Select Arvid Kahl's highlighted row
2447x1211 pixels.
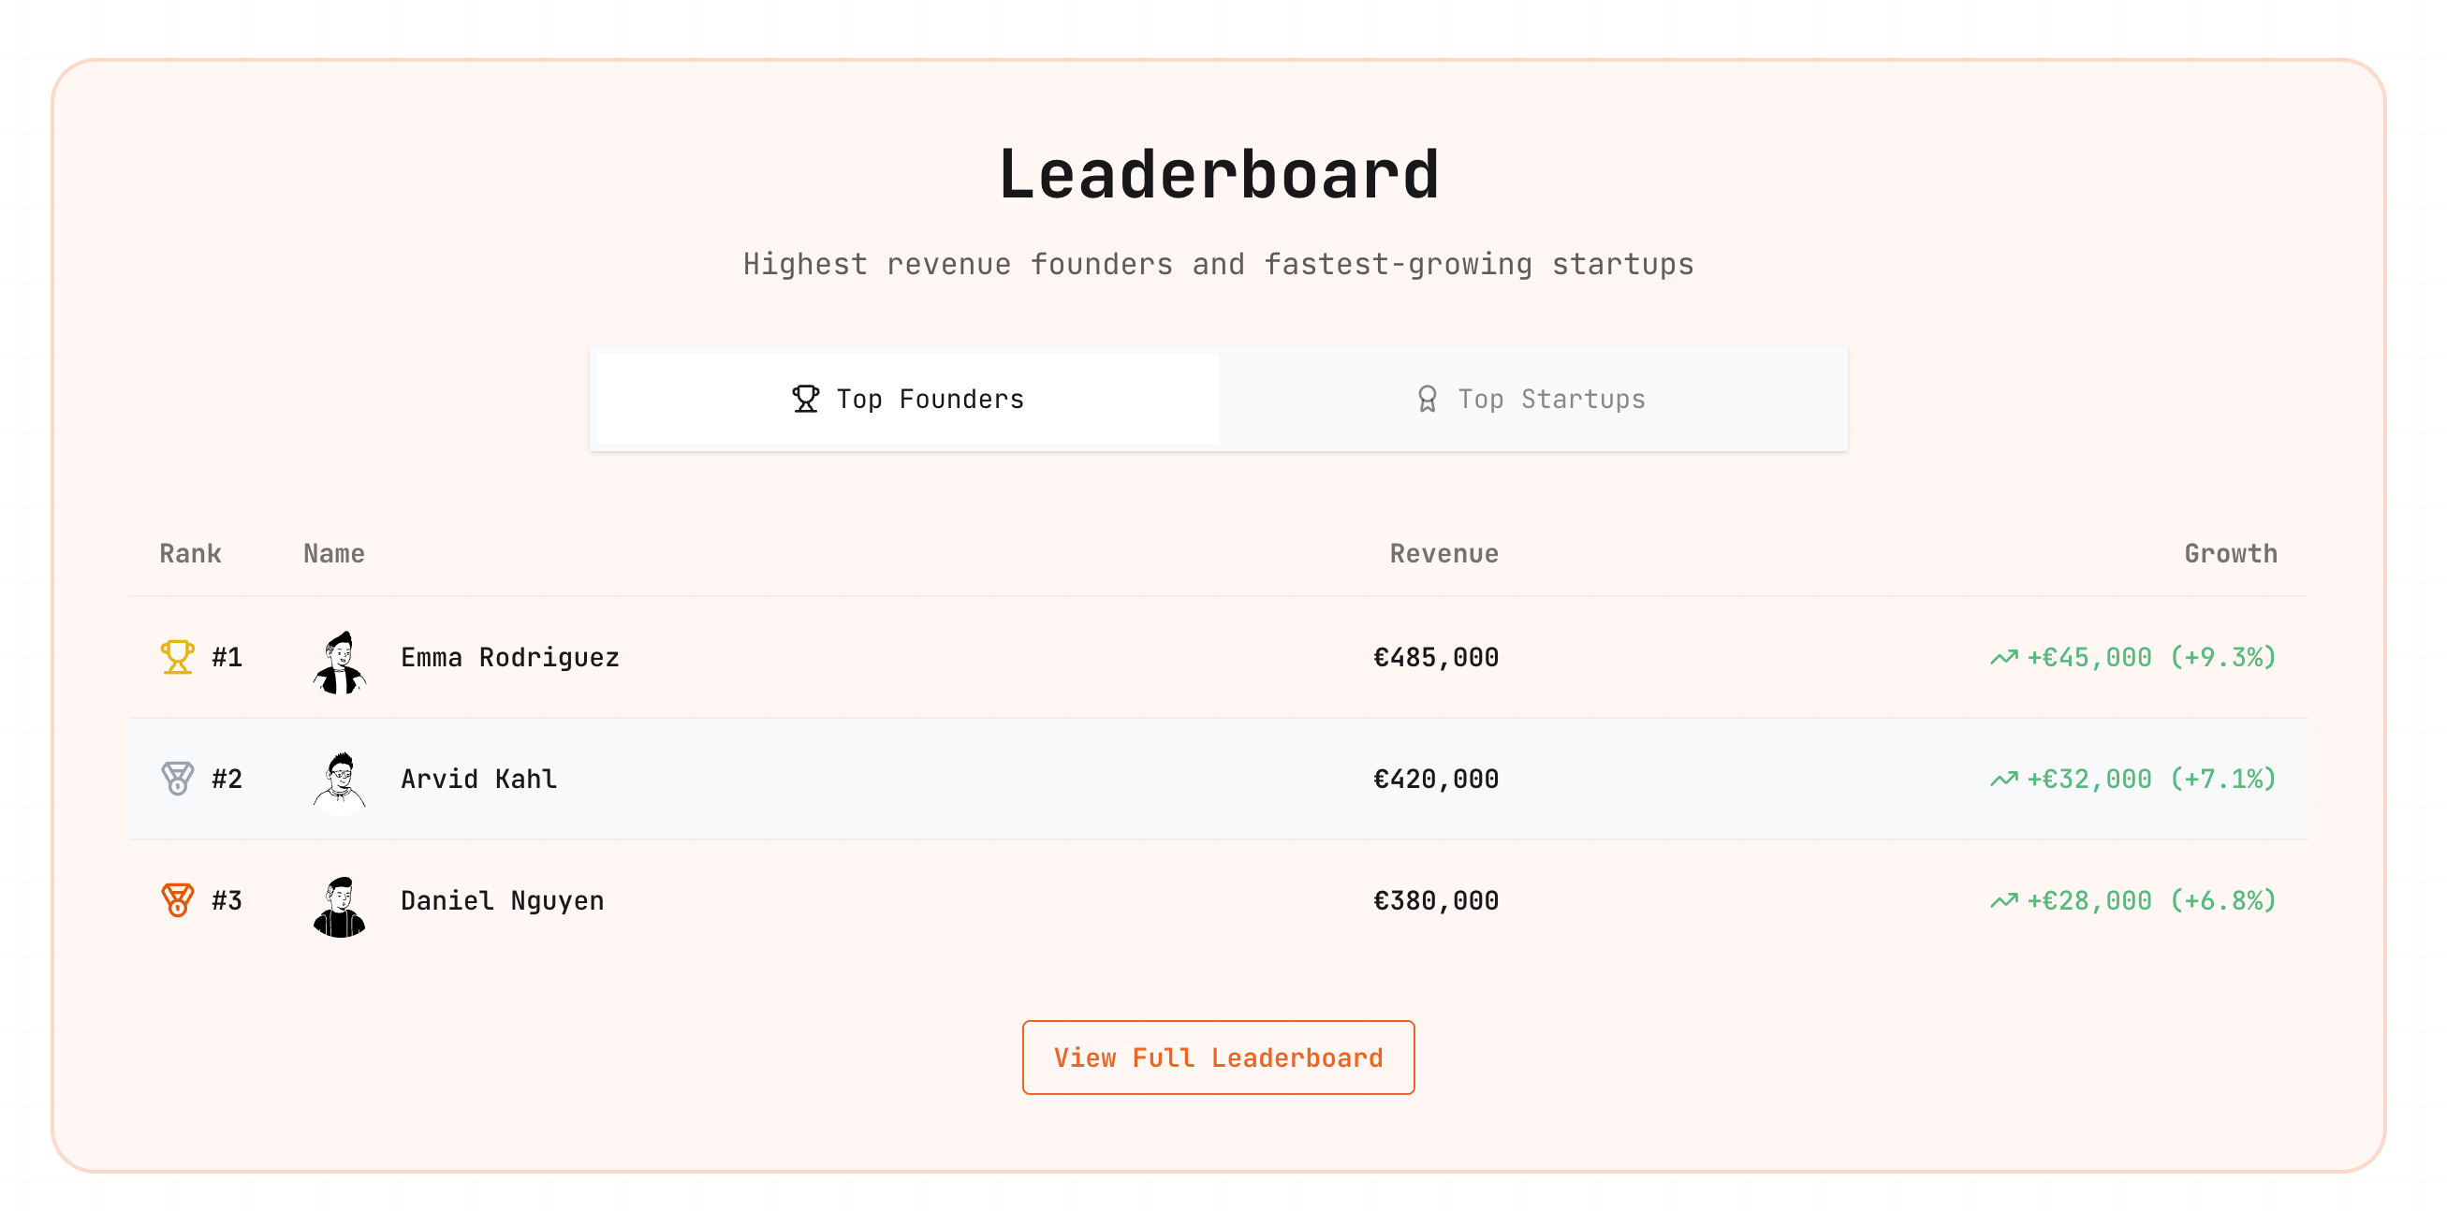pos(1223,779)
